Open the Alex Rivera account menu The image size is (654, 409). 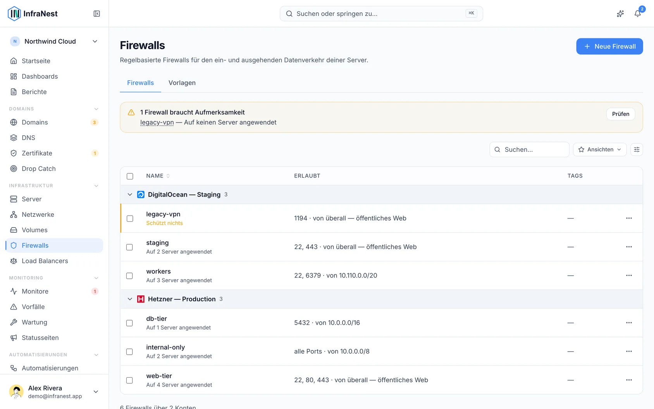coord(54,392)
